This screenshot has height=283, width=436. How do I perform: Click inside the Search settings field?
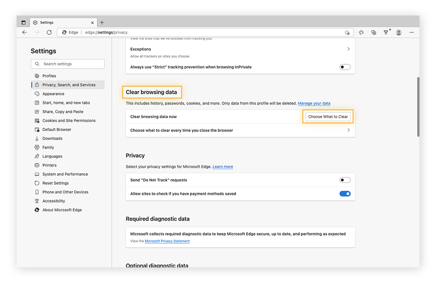[67, 63]
